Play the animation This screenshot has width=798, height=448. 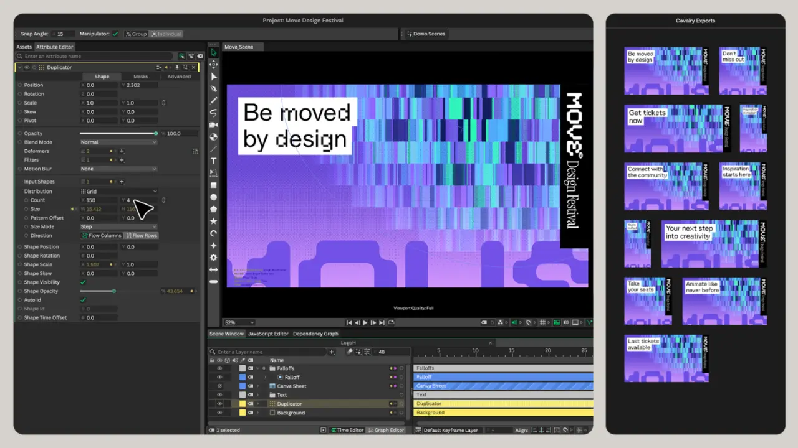point(365,322)
